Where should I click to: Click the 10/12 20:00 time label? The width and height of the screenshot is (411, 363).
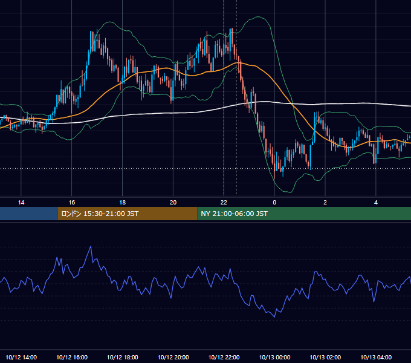point(173,357)
